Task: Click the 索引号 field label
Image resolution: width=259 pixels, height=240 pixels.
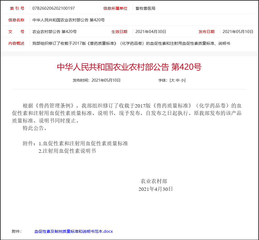Action: (17, 8)
